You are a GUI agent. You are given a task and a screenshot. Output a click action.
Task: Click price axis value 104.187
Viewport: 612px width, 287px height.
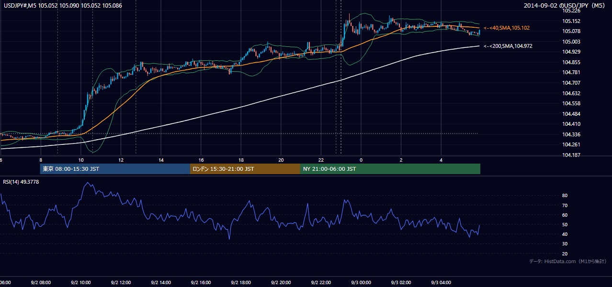pyautogui.click(x=571, y=155)
